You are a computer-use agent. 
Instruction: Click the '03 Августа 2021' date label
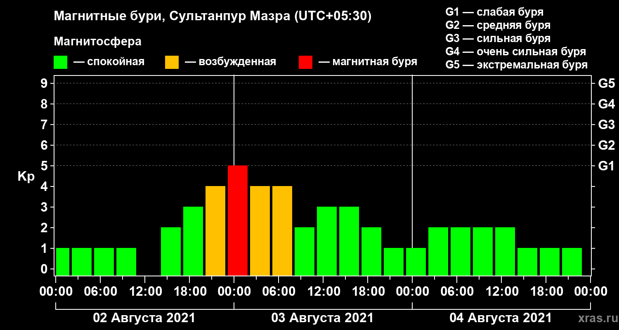322,318
